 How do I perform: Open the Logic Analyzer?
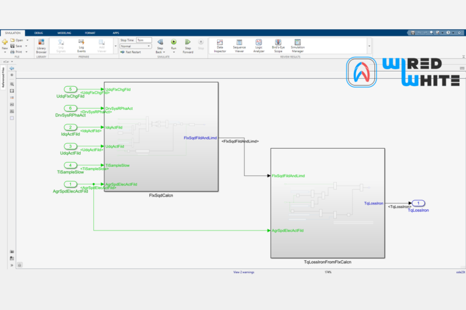(258, 45)
